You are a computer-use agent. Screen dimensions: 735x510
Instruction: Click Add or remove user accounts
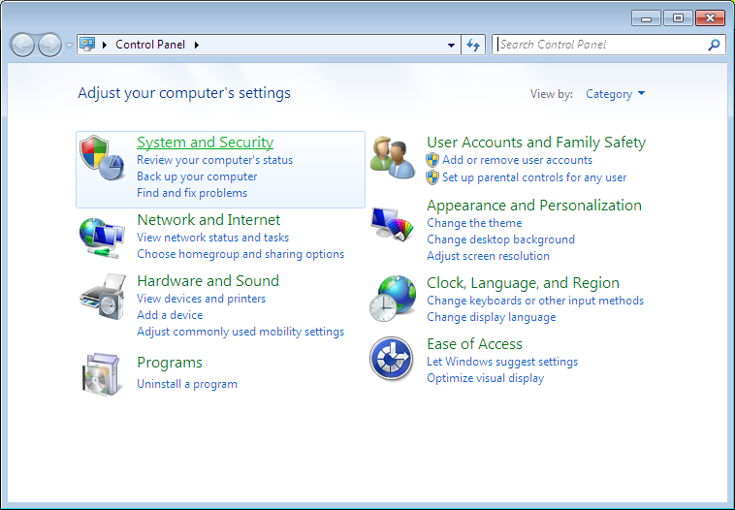tap(518, 160)
